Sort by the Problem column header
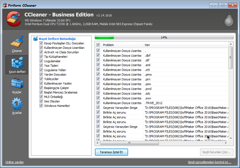 [122, 45]
